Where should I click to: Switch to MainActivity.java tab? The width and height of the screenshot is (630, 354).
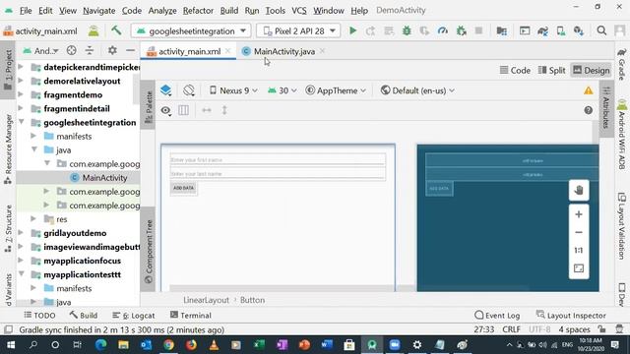[284, 51]
